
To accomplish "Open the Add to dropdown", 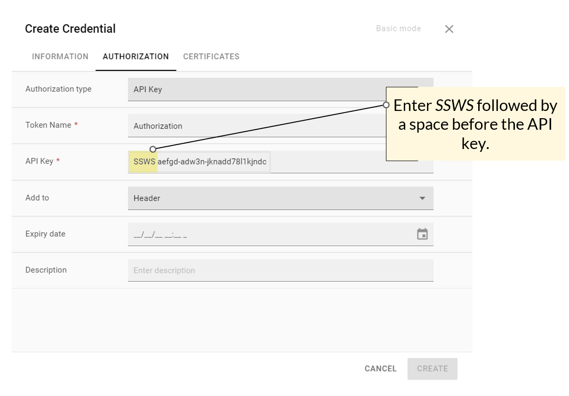I will pos(280,198).
